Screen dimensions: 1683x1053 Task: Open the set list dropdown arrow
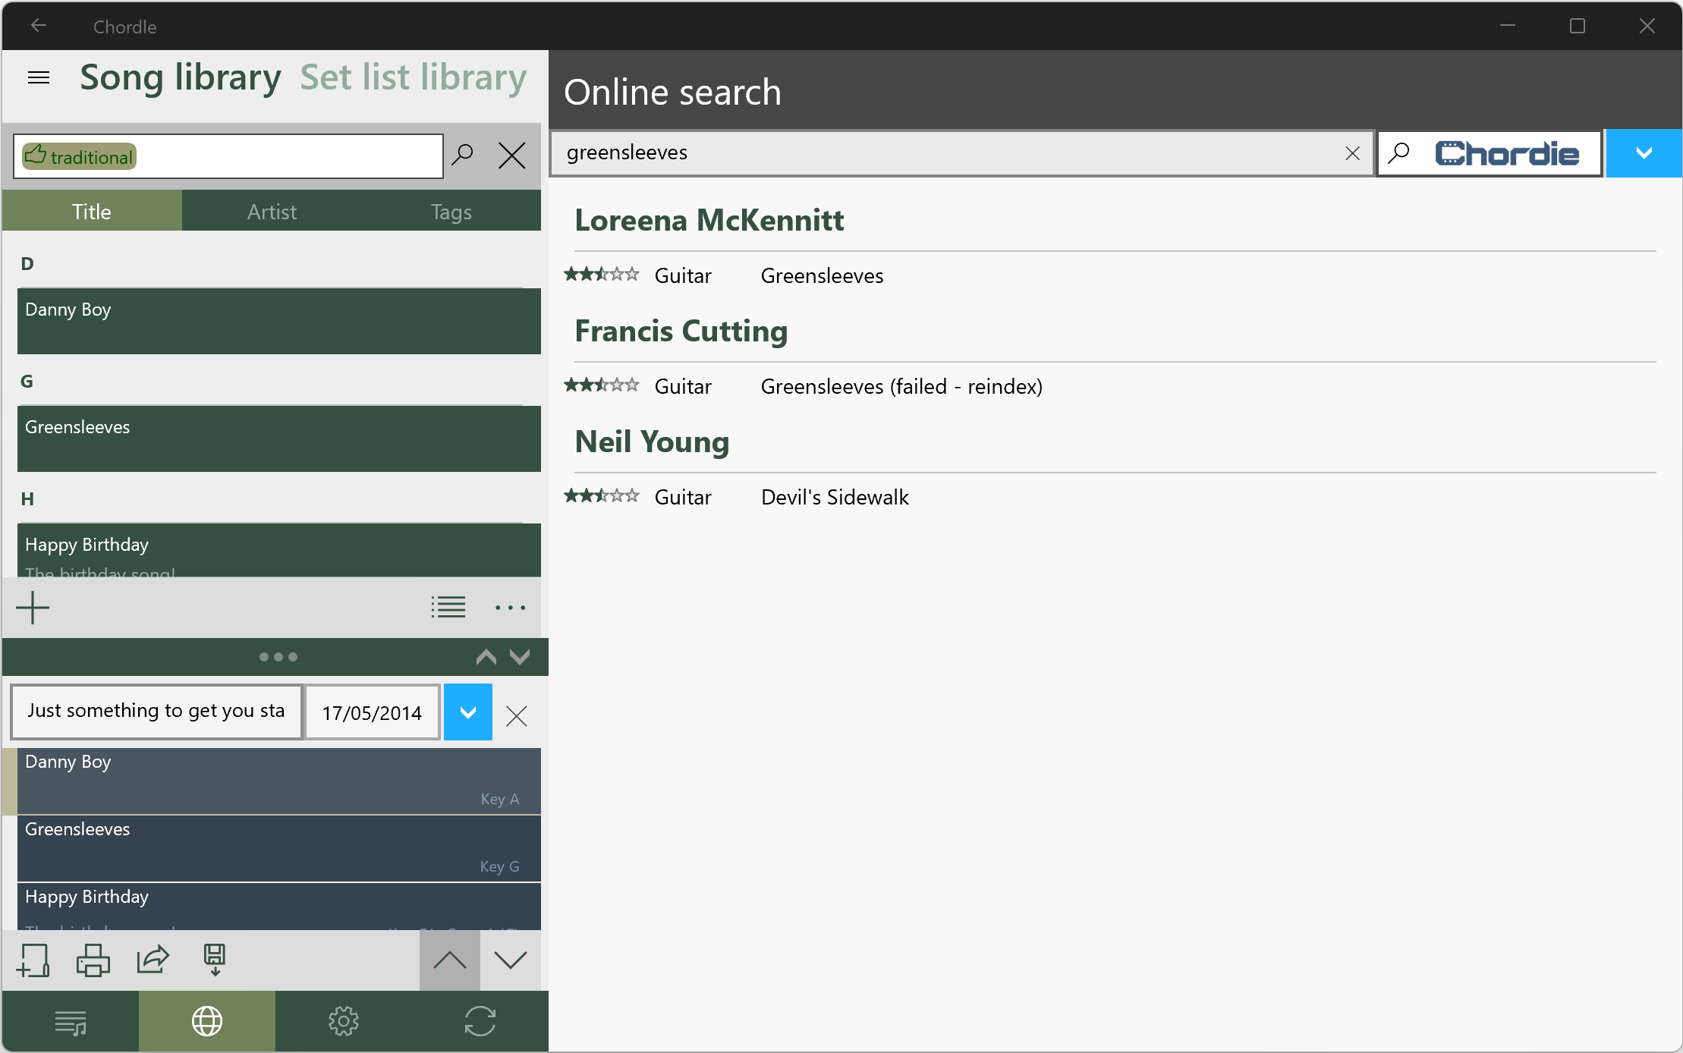tap(468, 712)
